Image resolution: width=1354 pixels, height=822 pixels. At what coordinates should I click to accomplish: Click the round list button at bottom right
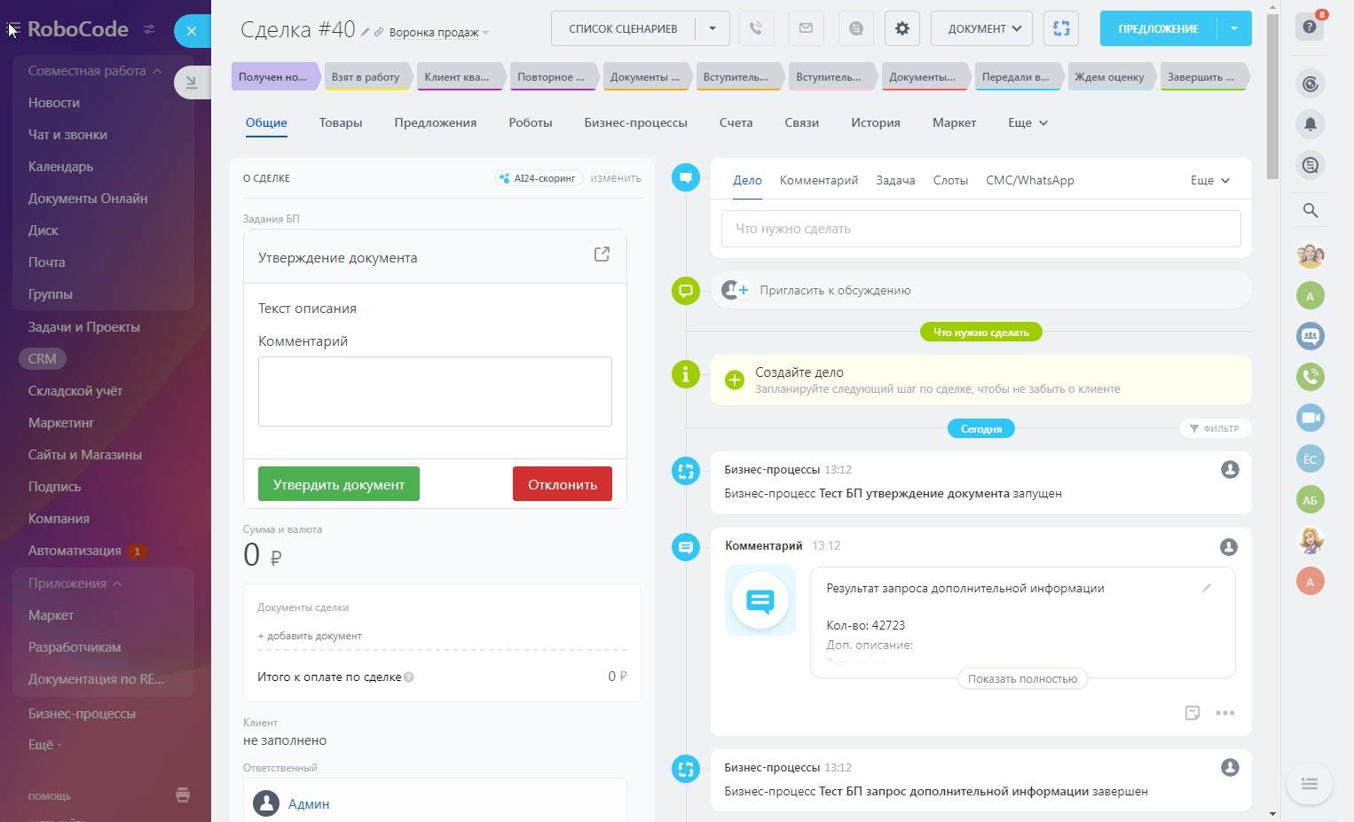[1310, 784]
